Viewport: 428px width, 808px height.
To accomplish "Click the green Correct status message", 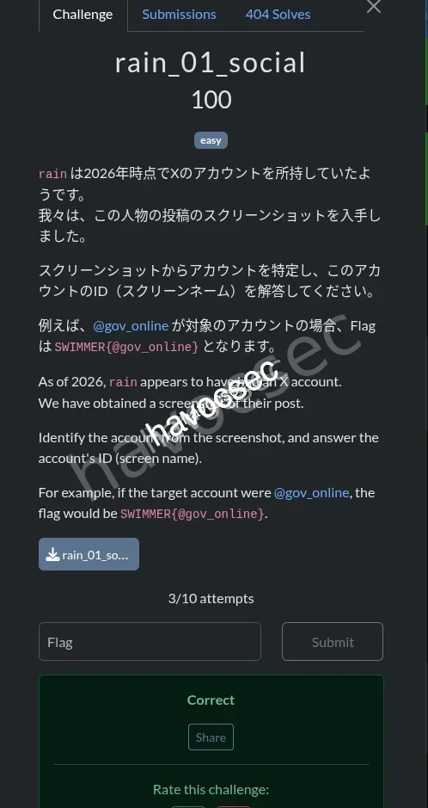I will 211,700.
